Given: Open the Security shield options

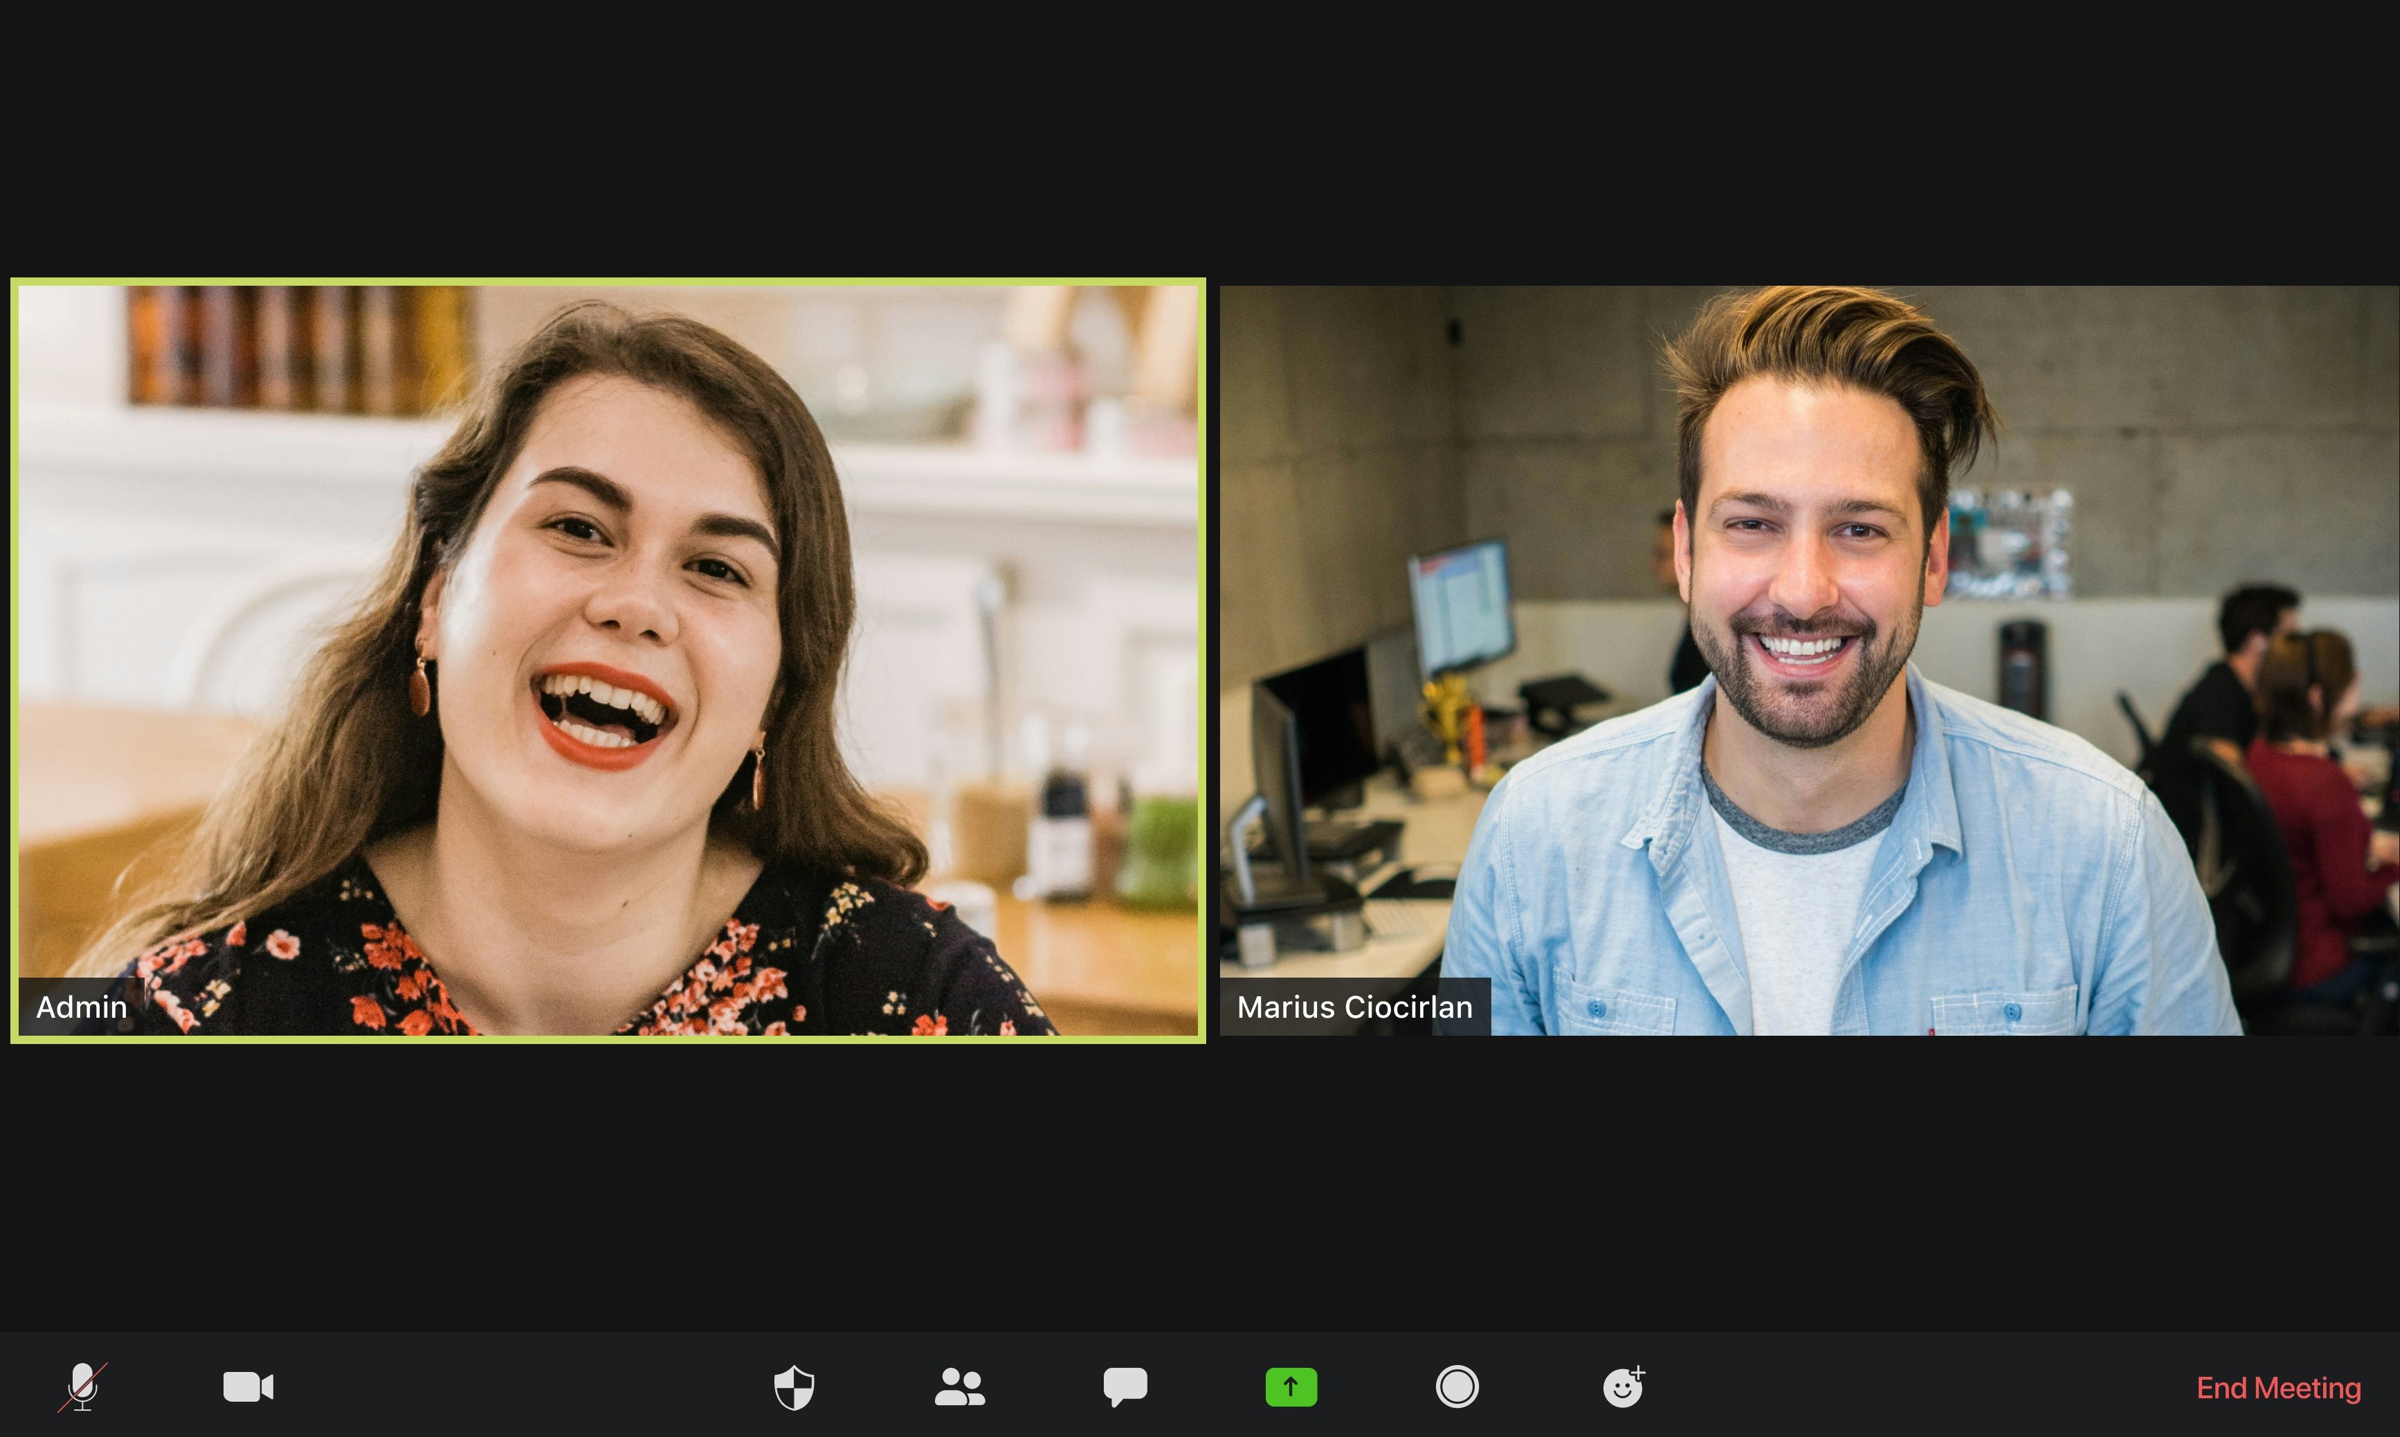Looking at the screenshot, I should coord(794,1388).
